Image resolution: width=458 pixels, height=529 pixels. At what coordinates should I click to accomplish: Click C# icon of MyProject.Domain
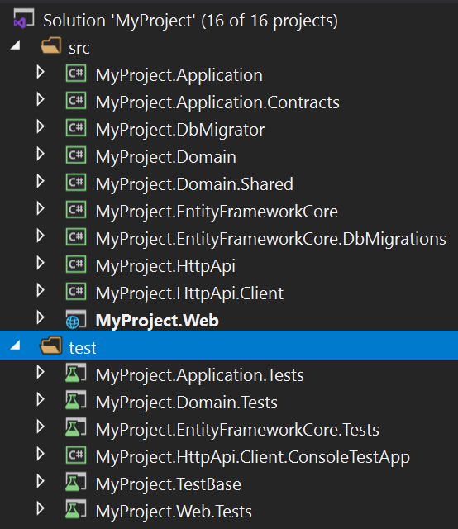click(x=76, y=155)
